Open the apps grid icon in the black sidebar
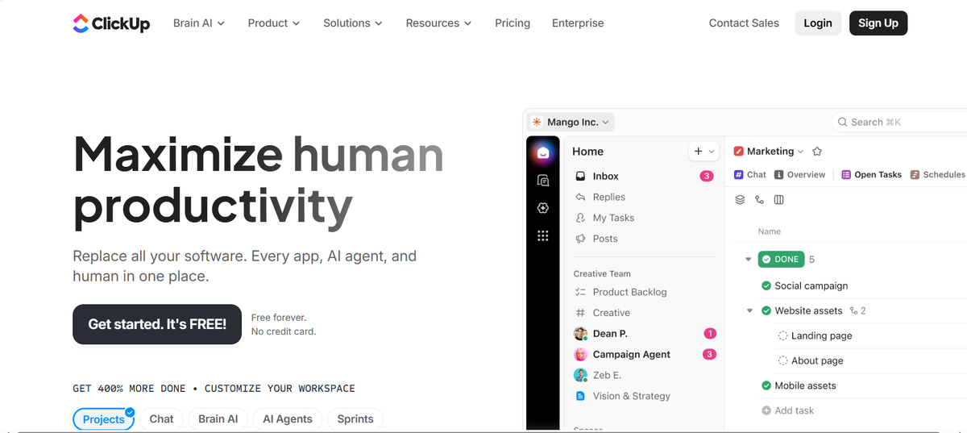Screen dimensions: 967x433 click(x=543, y=235)
